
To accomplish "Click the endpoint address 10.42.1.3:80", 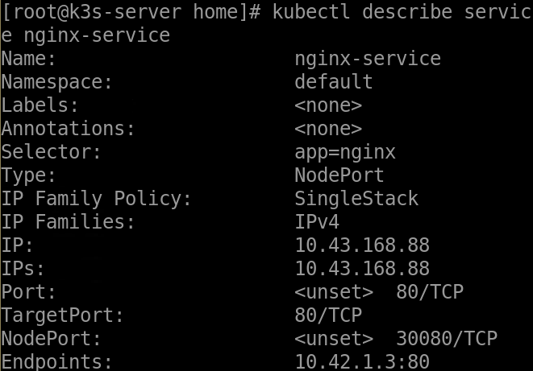I will [x=361, y=362].
